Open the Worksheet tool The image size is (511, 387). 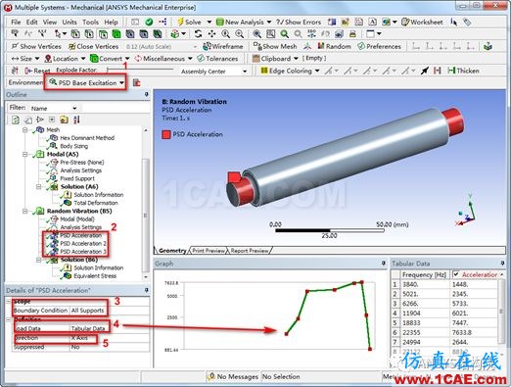[422, 23]
